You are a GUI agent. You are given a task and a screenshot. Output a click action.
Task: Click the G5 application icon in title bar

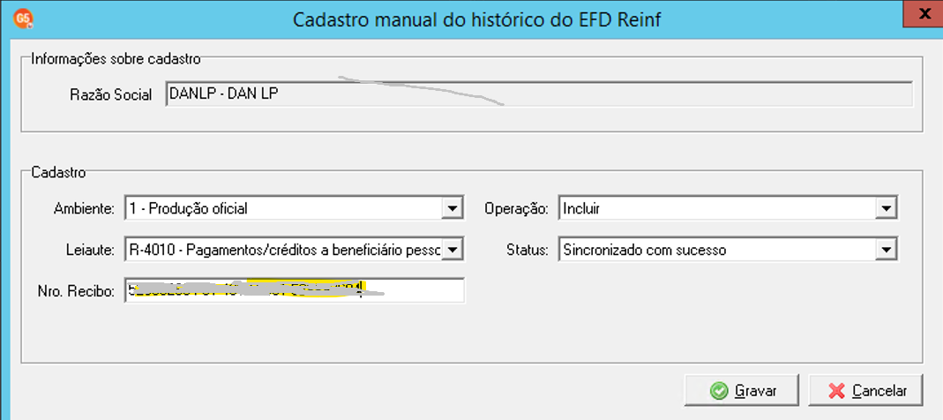(22, 19)
